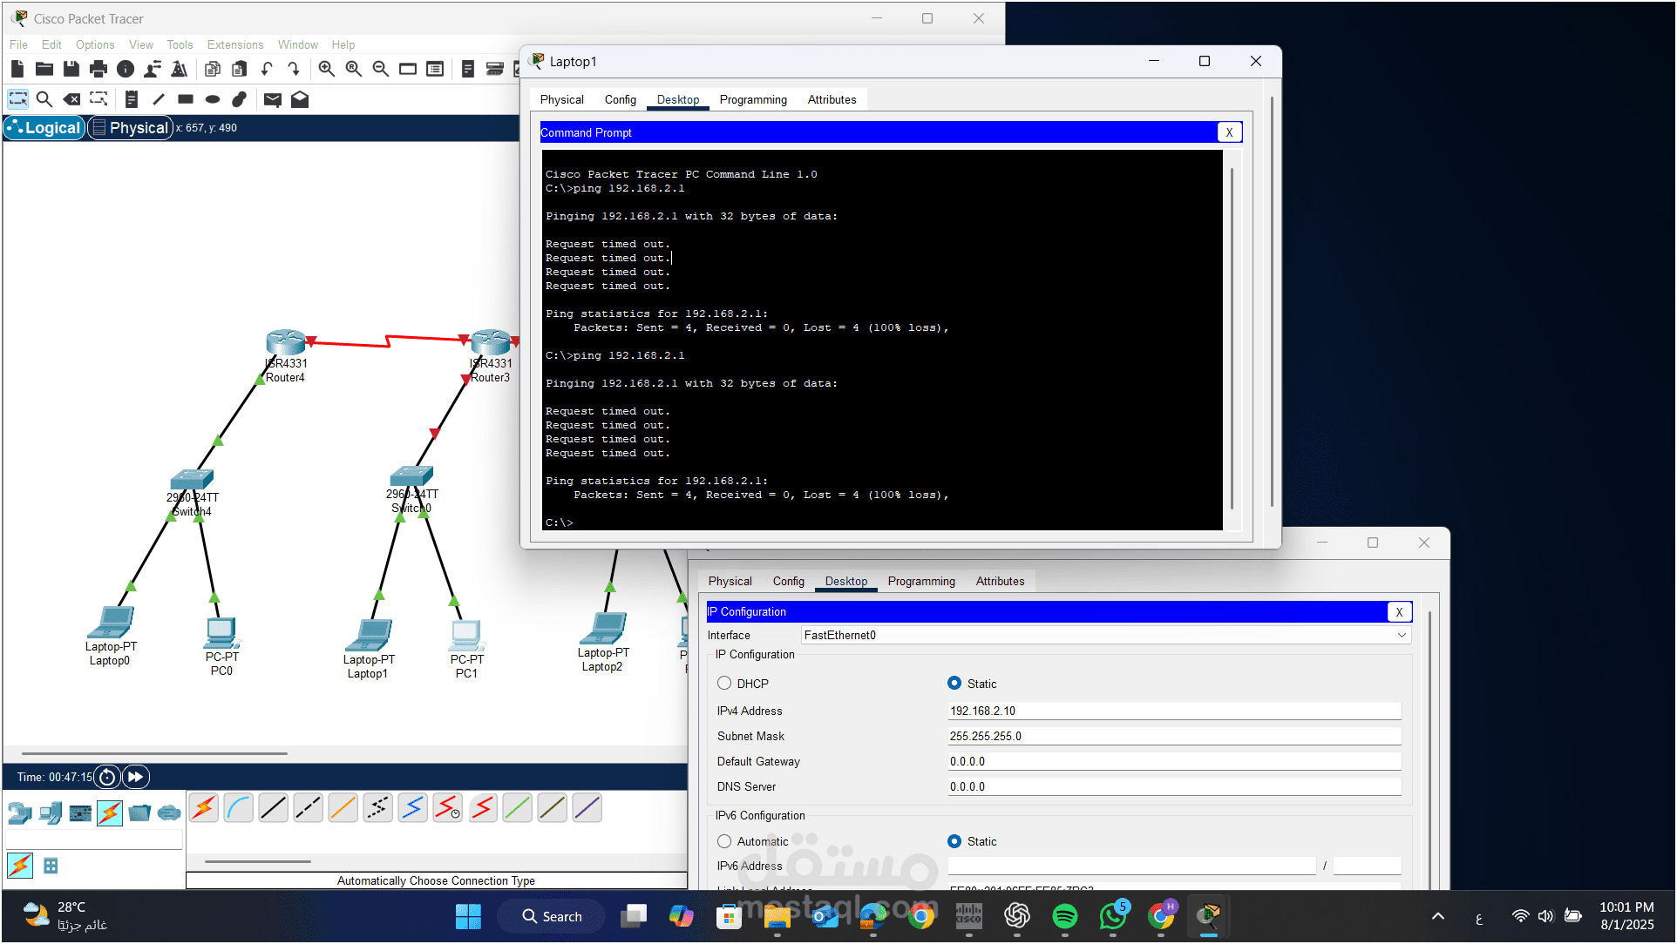Open the Extensions menu
Image resolution: width=1677 pixels, height=944 pixels.
click(x=235, y=44)
